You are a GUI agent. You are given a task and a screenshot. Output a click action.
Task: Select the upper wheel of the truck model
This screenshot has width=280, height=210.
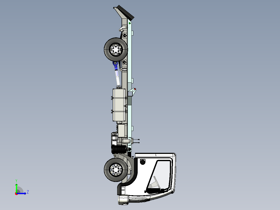pos(116,49)
